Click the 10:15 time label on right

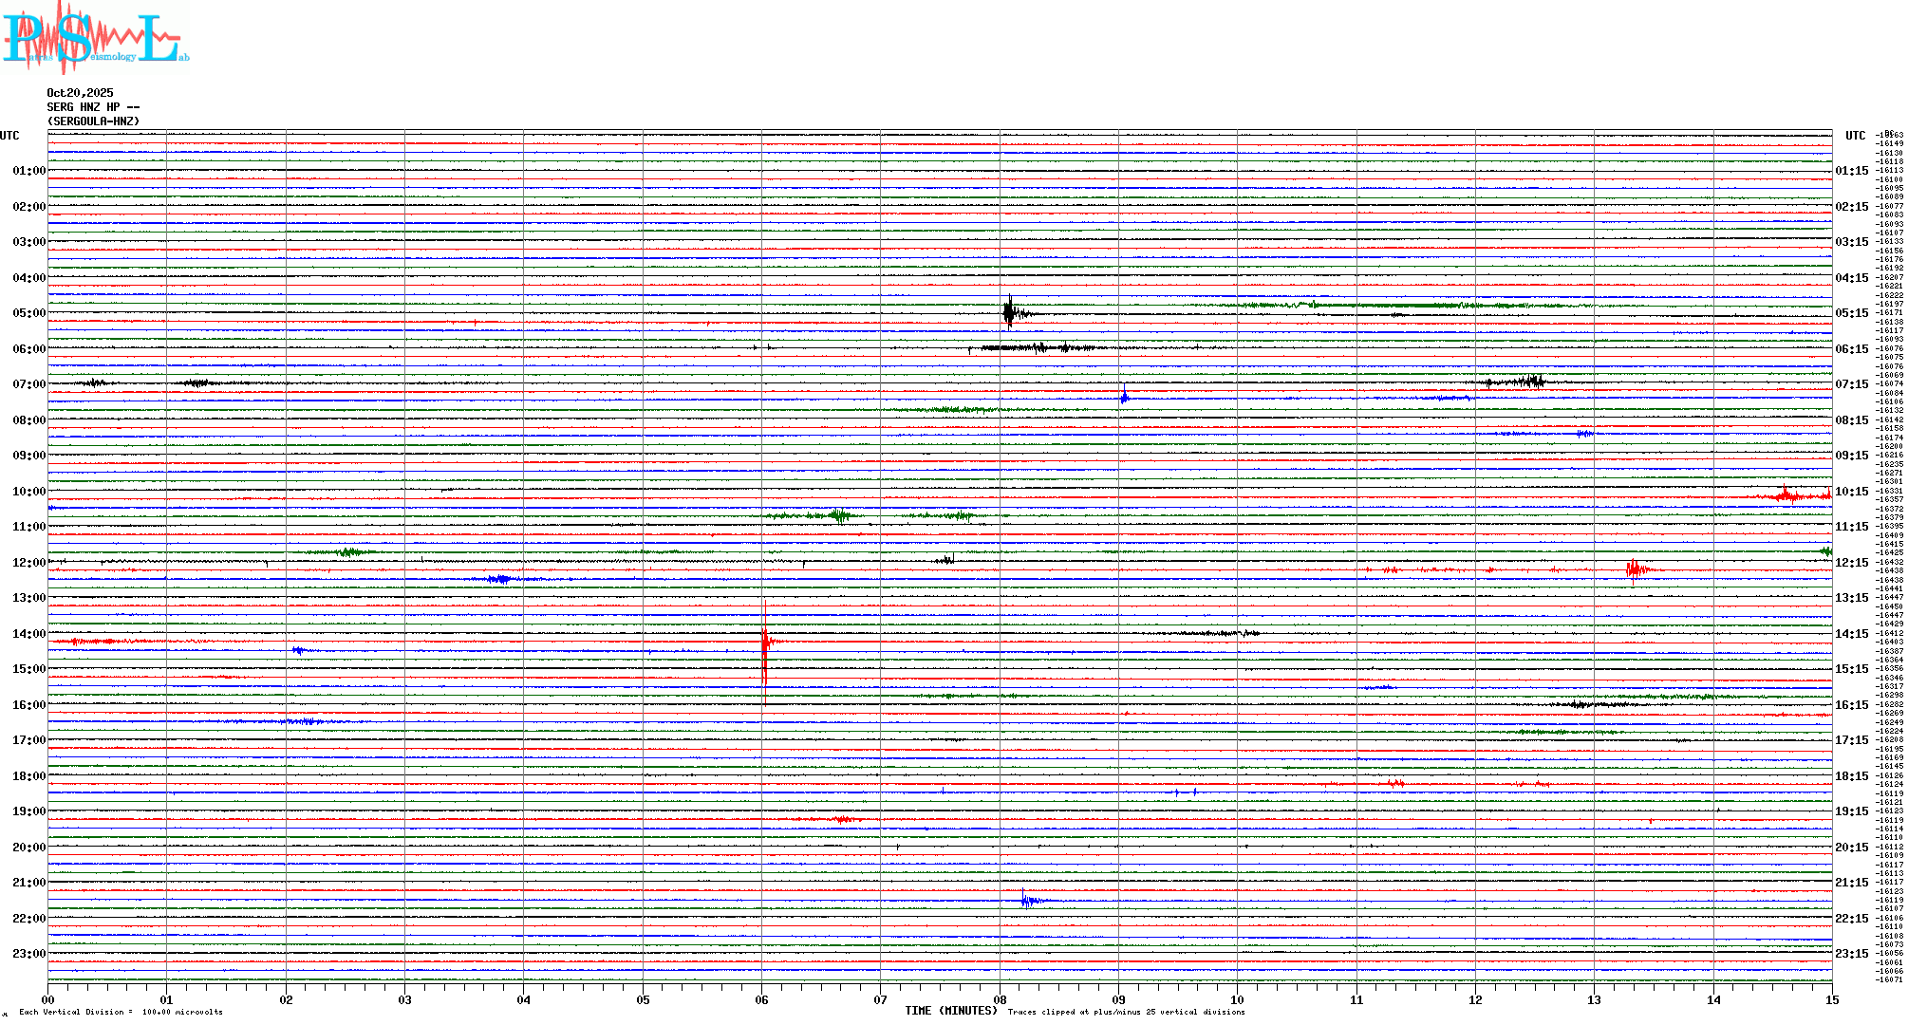1851,492
